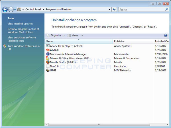Click publisher Linspire Inc.

pyautogui.click(x=121, y=66)
